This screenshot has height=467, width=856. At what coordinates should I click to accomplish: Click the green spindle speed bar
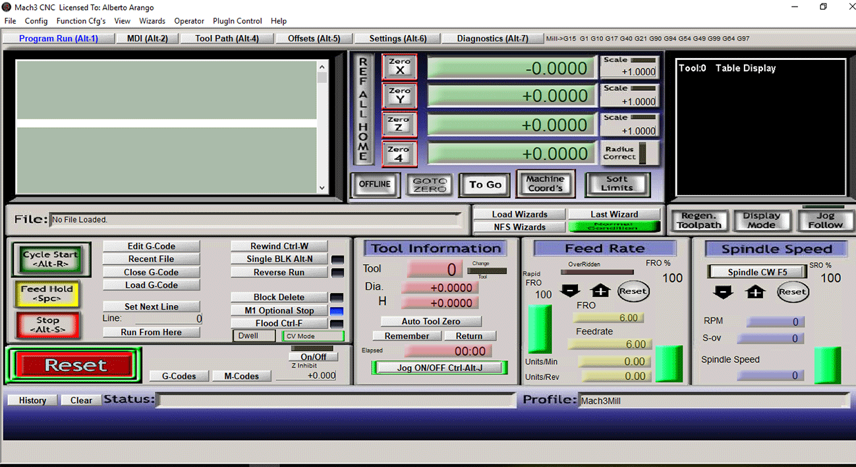(x=828, y=365)
